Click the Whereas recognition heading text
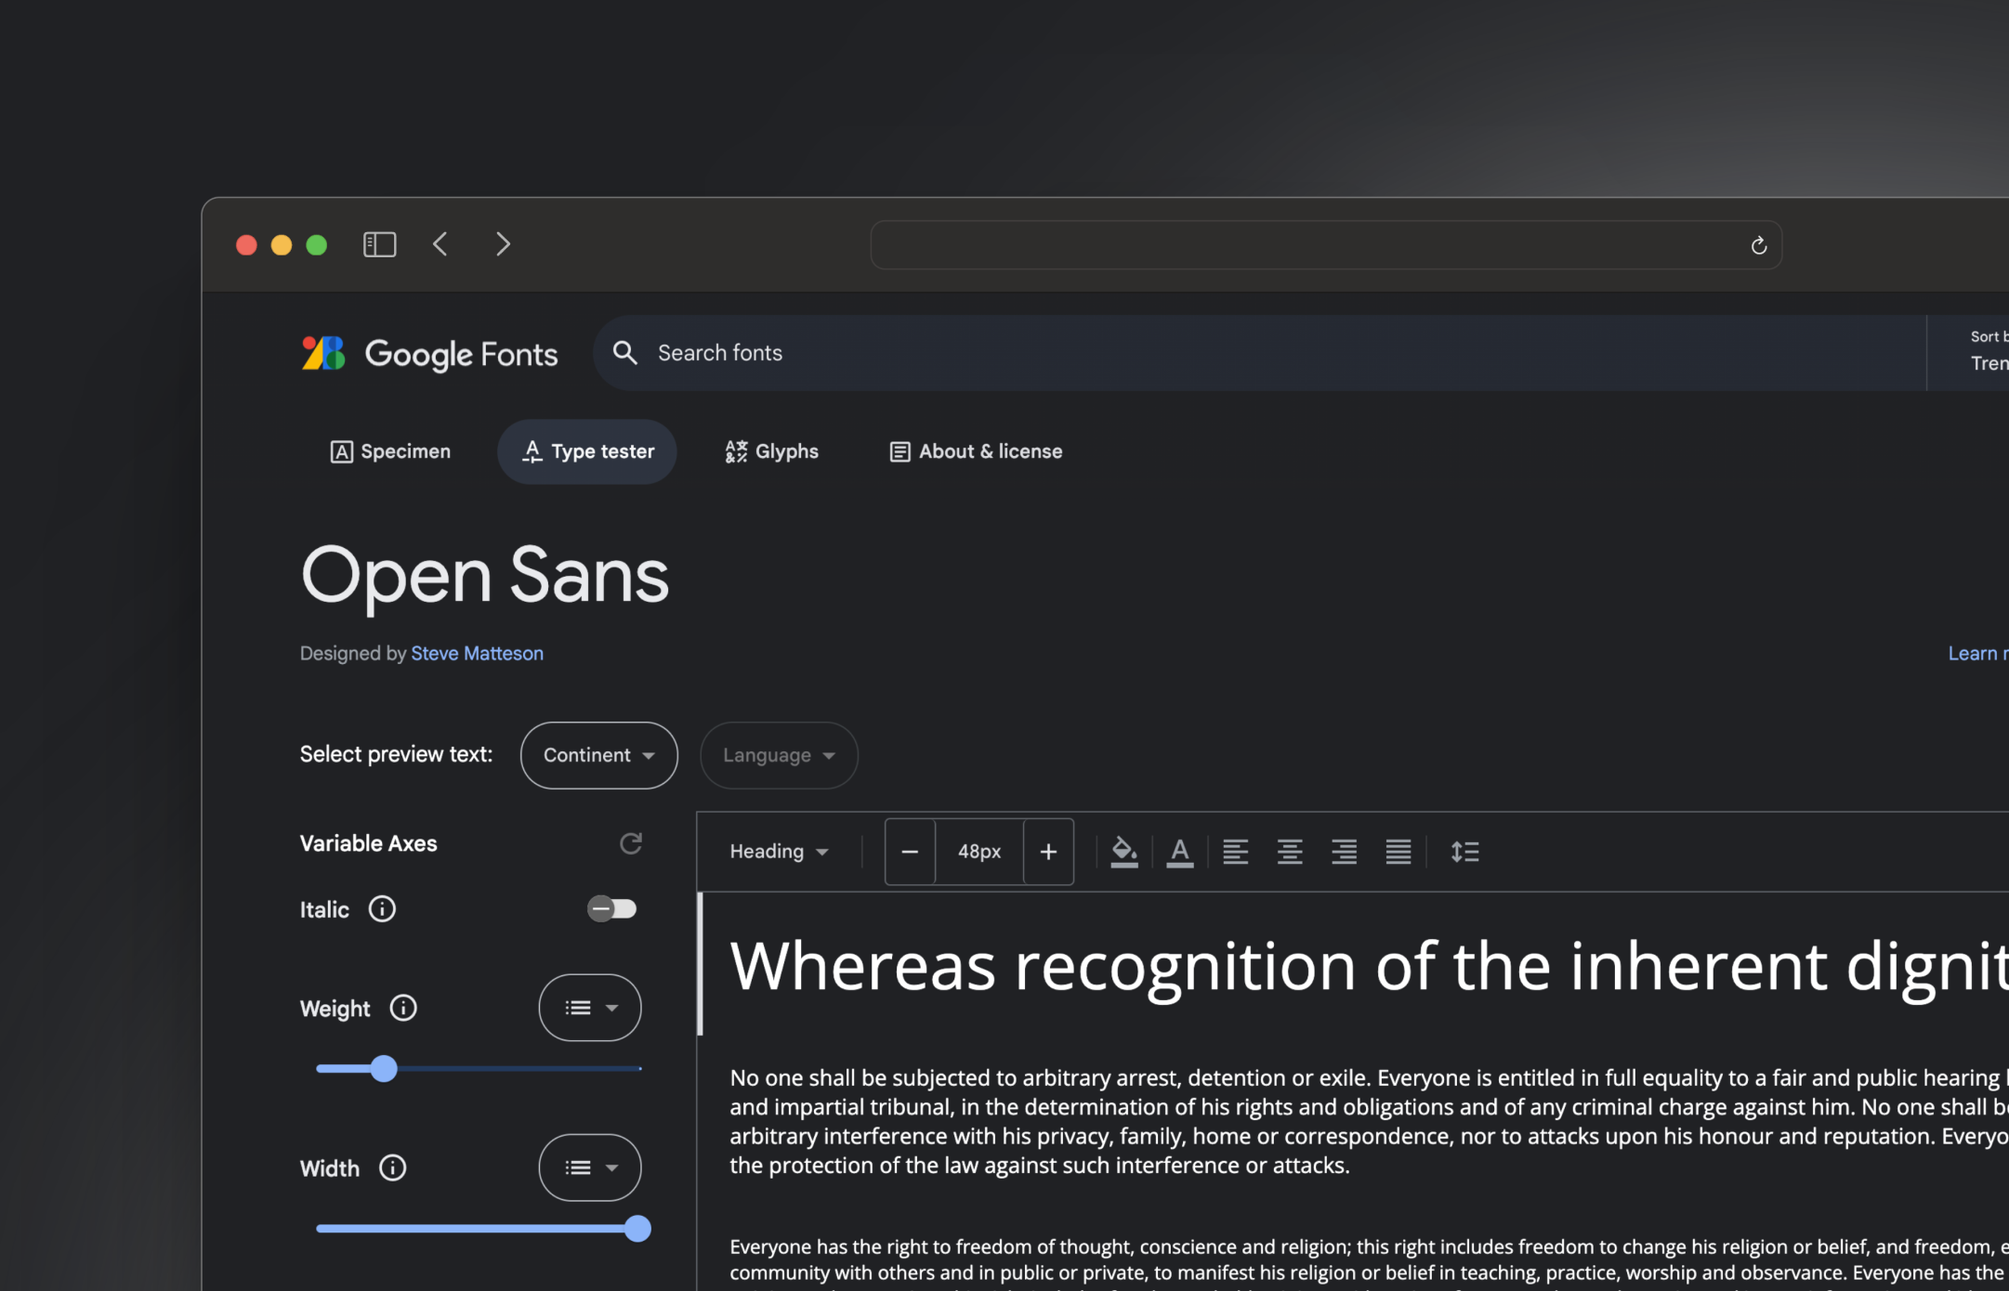This screenshot has height=1291, width=2009. point(1369,967)
